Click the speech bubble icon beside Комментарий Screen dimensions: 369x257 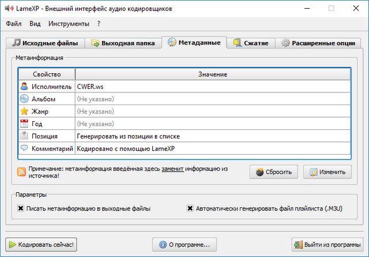[x=24, y=148]
